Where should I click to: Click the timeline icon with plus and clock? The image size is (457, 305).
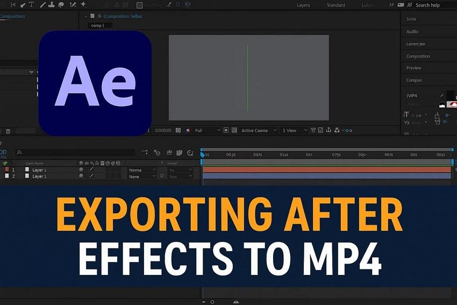pos(157,152)
